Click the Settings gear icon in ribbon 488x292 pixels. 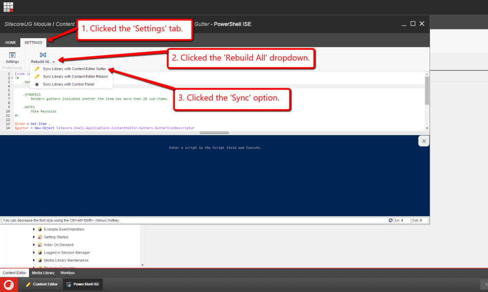tap(12, 55)
